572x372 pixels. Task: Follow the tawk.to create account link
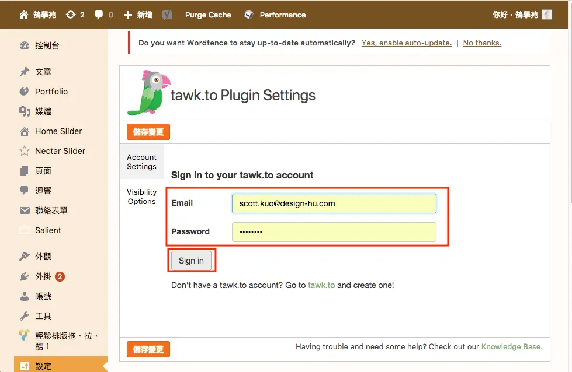[321, 285]
